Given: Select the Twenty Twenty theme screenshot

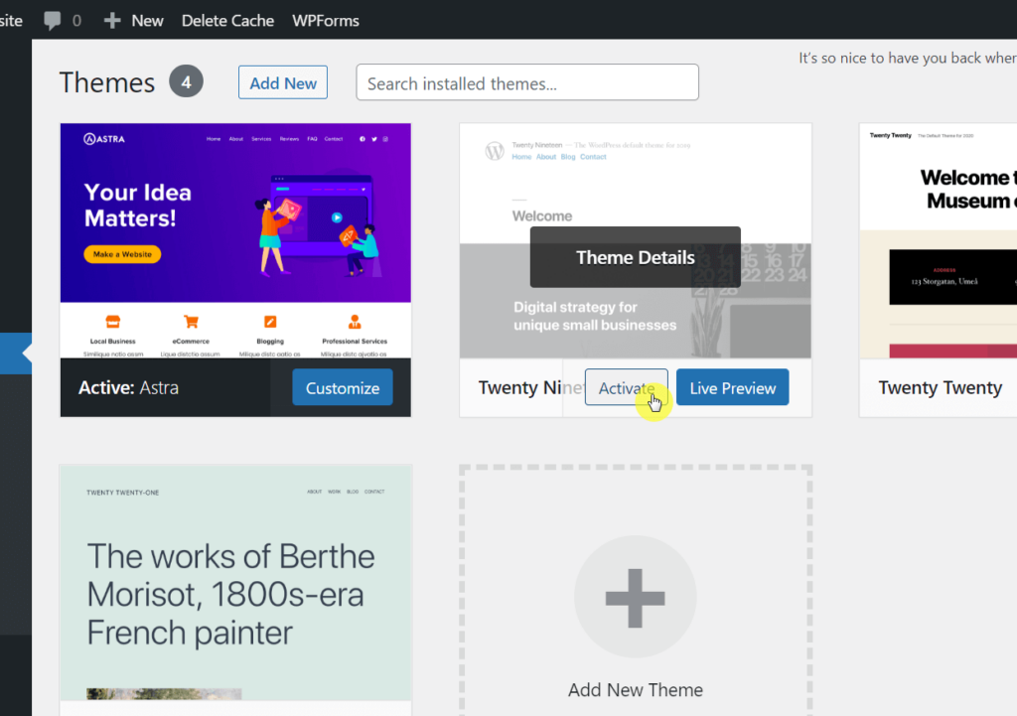Looking at the screenshot, I should pos(938,240).
